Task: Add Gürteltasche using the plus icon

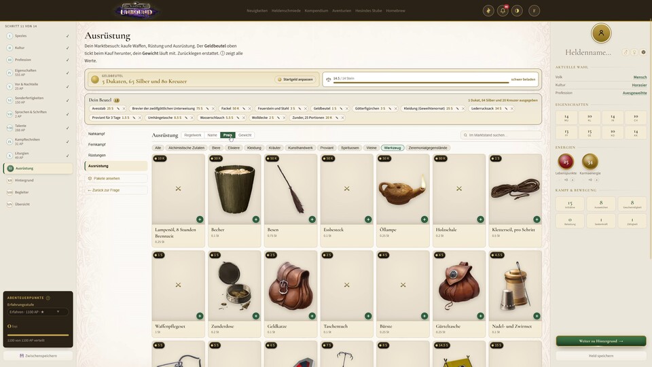Action: (x=480, y=316)
